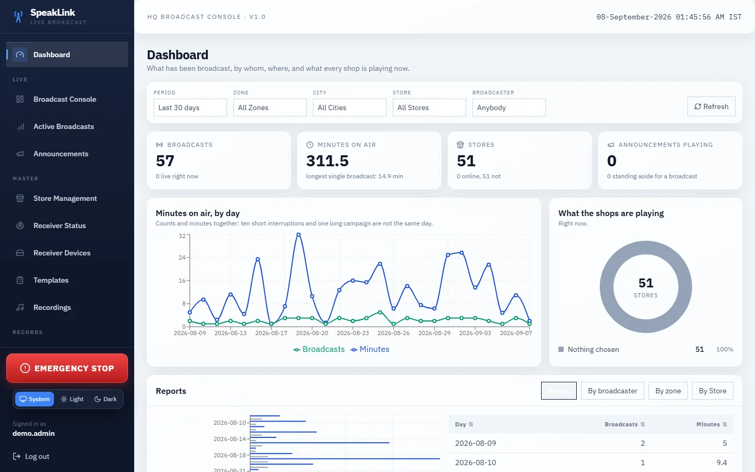Viewport: 755px width, 472px height.
Task: Click the Announcements Playing megaphone icon
Action: coord(611,145)
